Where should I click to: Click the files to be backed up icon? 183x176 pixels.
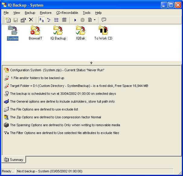(x=6, y=78)
